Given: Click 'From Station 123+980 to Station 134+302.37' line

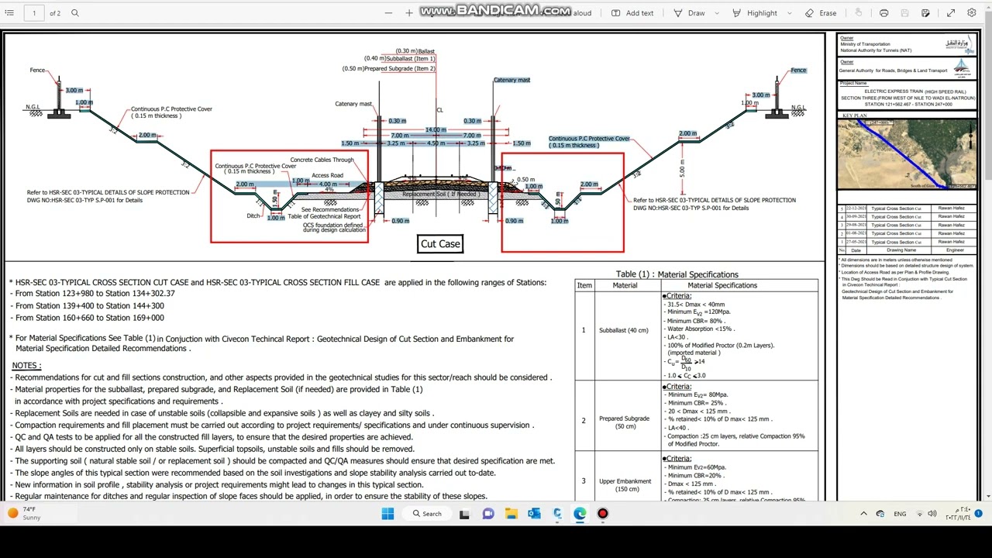Looking at the screenshot, I should point(95,294).
